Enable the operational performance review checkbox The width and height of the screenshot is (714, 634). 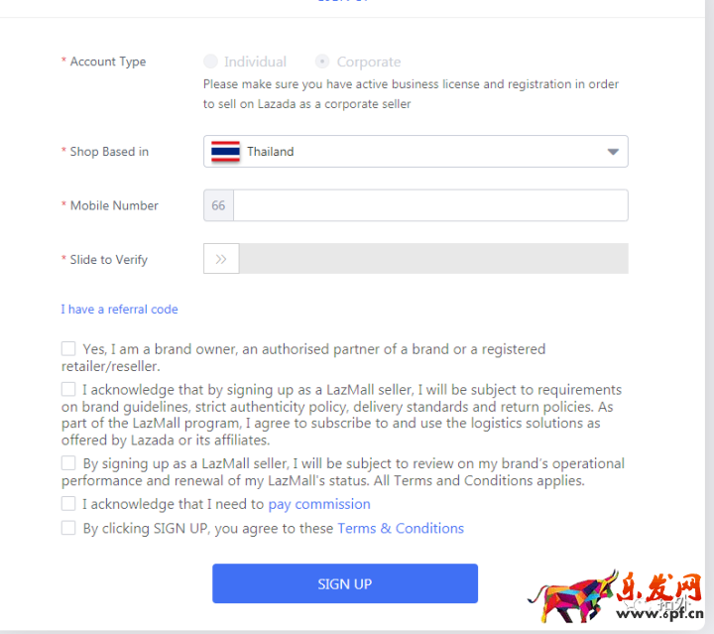coord(68,462)
